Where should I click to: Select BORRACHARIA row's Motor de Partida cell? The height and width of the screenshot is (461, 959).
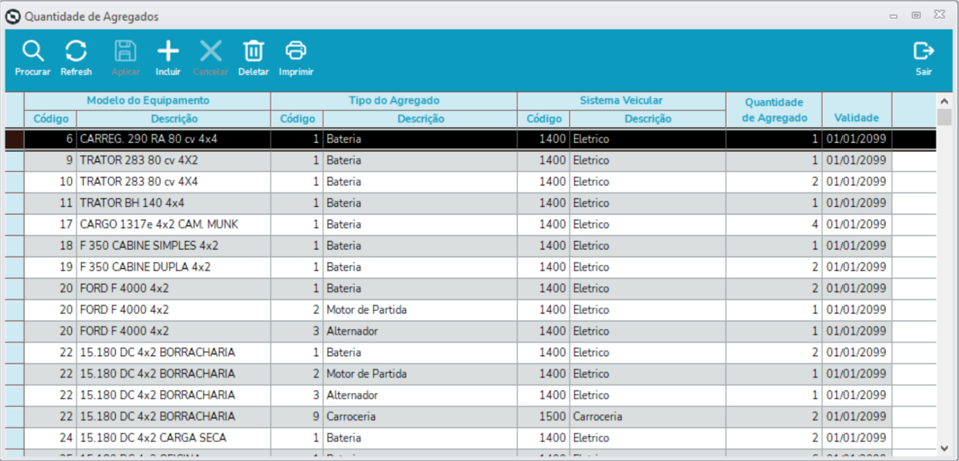point(420,374)
